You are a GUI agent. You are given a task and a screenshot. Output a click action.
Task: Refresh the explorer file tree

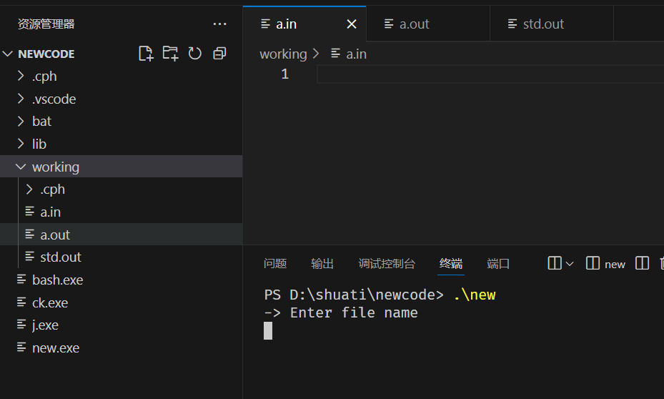tap(194, 53)
